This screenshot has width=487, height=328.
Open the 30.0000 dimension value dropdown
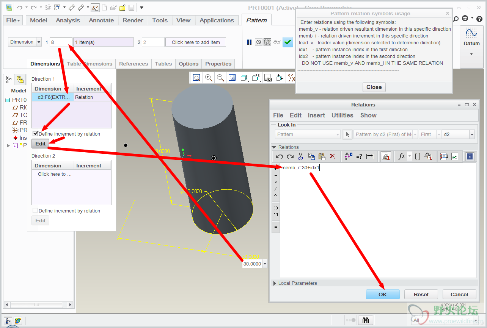(x=265, y=264)
